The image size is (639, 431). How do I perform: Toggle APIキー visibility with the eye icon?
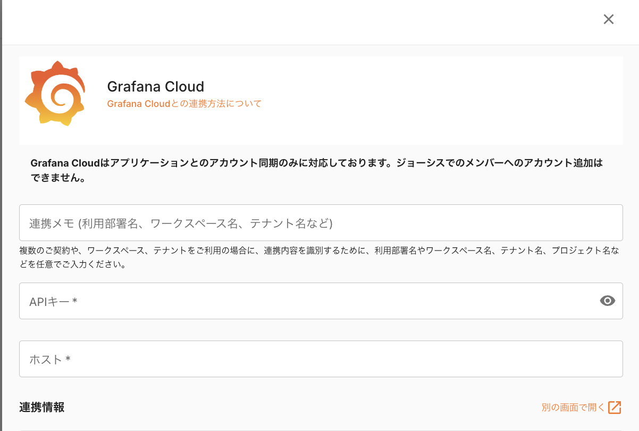coord(607,301)
